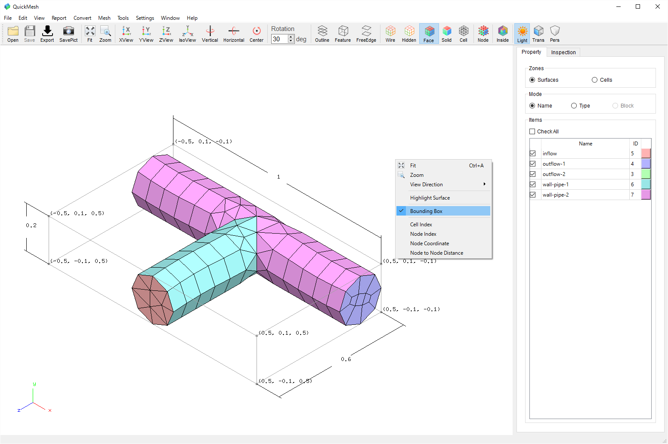Switch to Wire rendering
668x444 pixels.
point(390,34)
